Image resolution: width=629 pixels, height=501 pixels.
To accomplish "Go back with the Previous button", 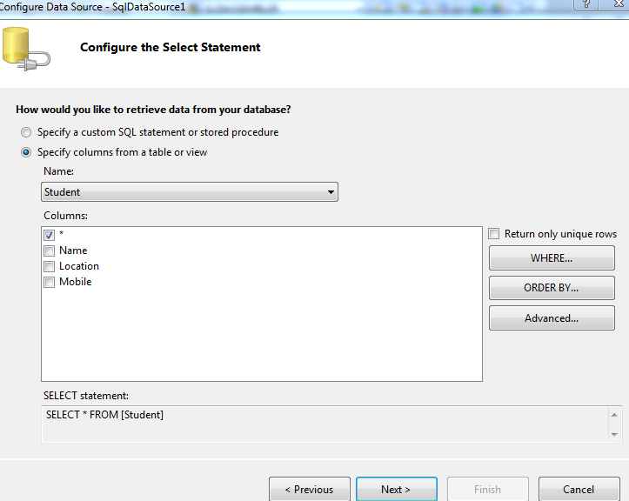I will [310, 489].
